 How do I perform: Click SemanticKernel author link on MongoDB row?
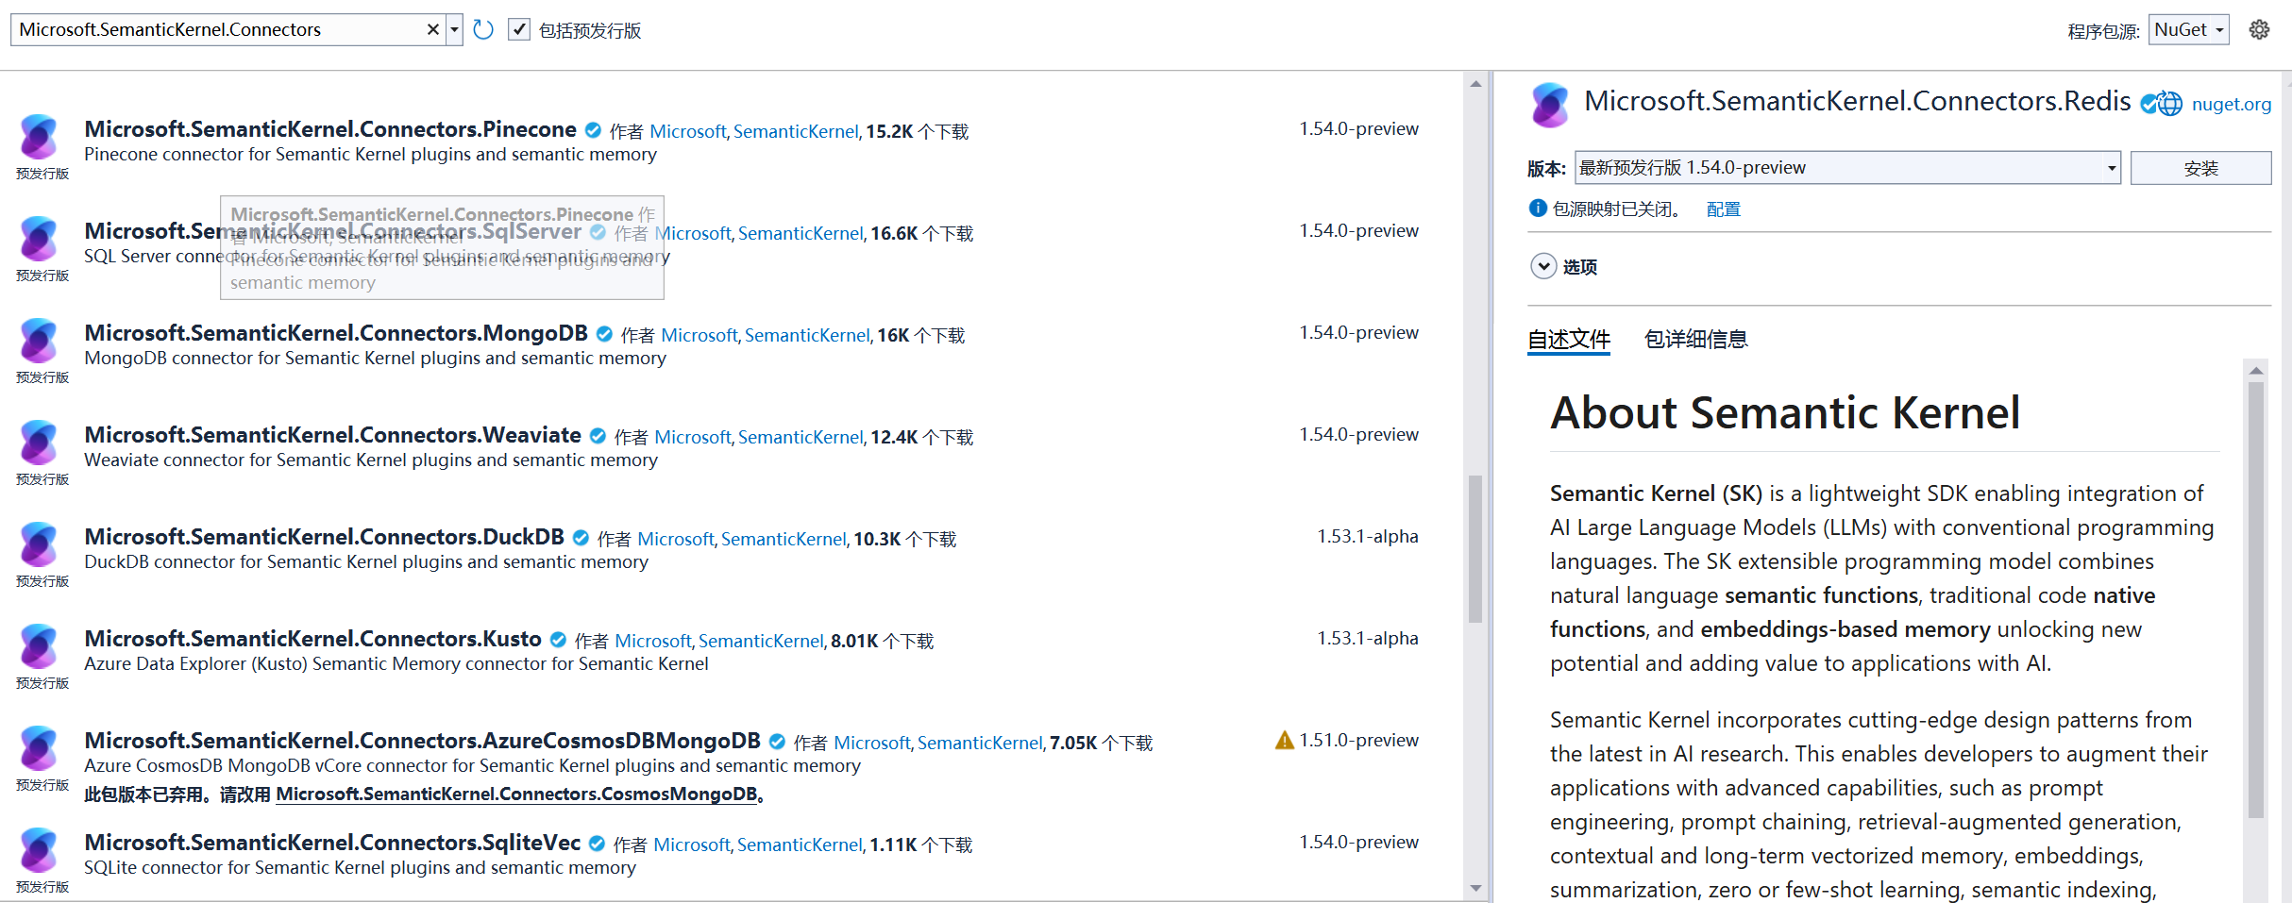[807, 335]
